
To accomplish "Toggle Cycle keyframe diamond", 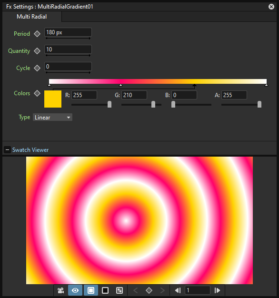I will coord(37,68).
